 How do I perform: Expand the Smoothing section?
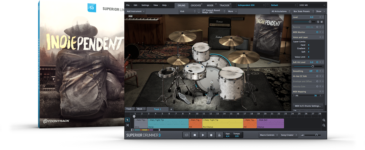click(x=323, y=71)
